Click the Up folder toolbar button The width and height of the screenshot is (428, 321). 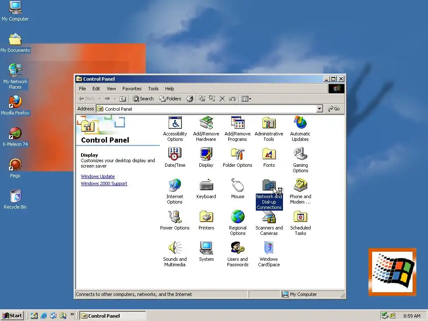[123, 99]
